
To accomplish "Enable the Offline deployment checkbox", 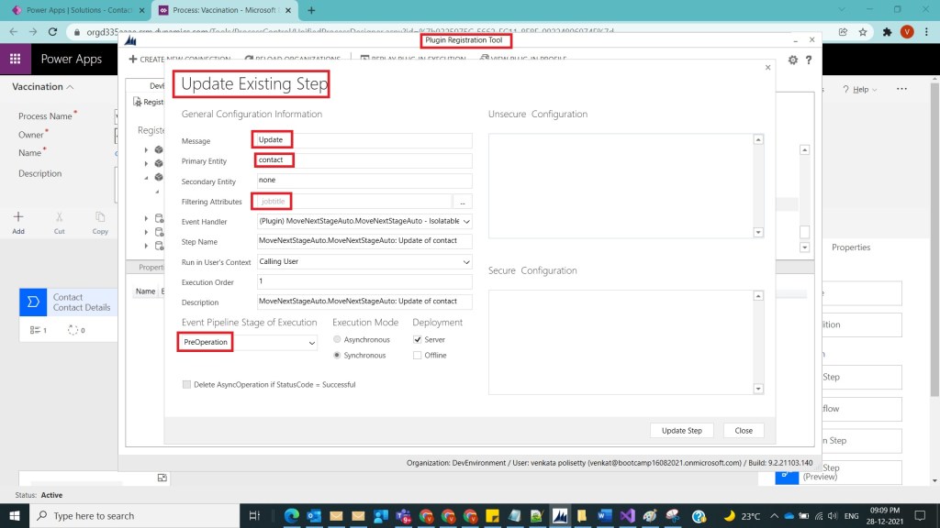I will (418, 355).
